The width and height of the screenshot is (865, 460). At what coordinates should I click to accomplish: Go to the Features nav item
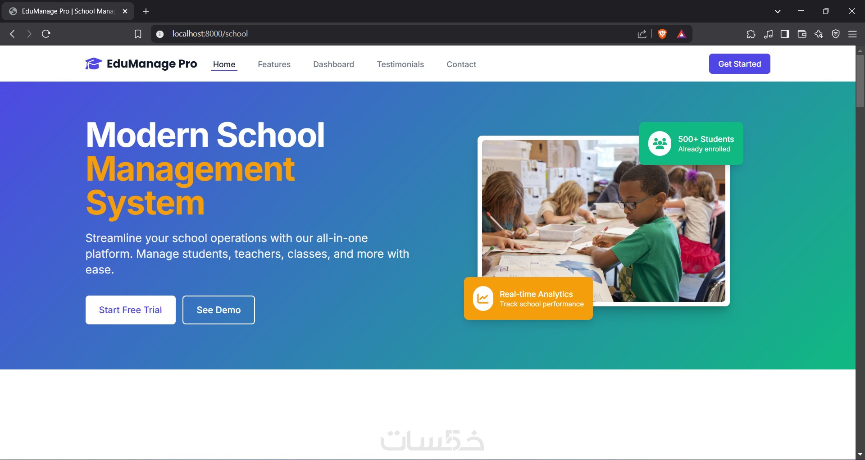(274, 64)
